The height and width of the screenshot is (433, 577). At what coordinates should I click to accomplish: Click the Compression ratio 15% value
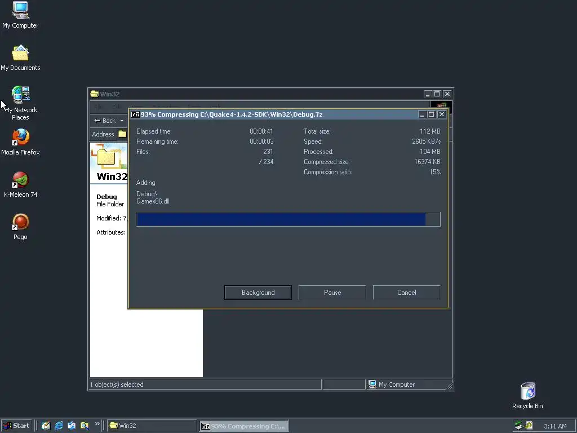point(435,172)
